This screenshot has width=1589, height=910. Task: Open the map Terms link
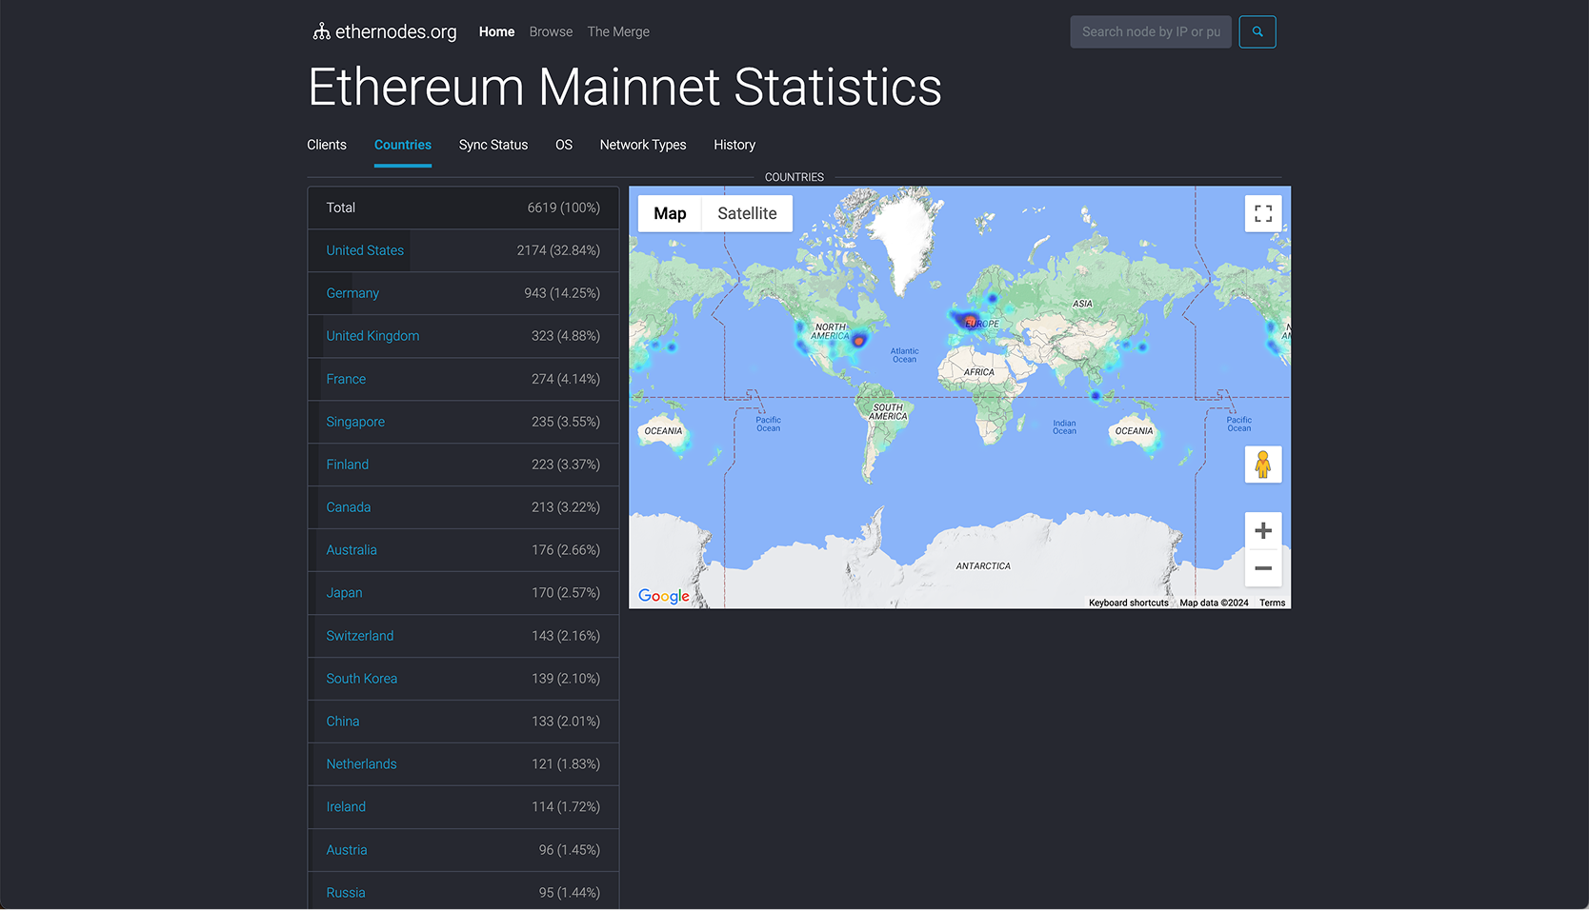(x=1272, y=603)
